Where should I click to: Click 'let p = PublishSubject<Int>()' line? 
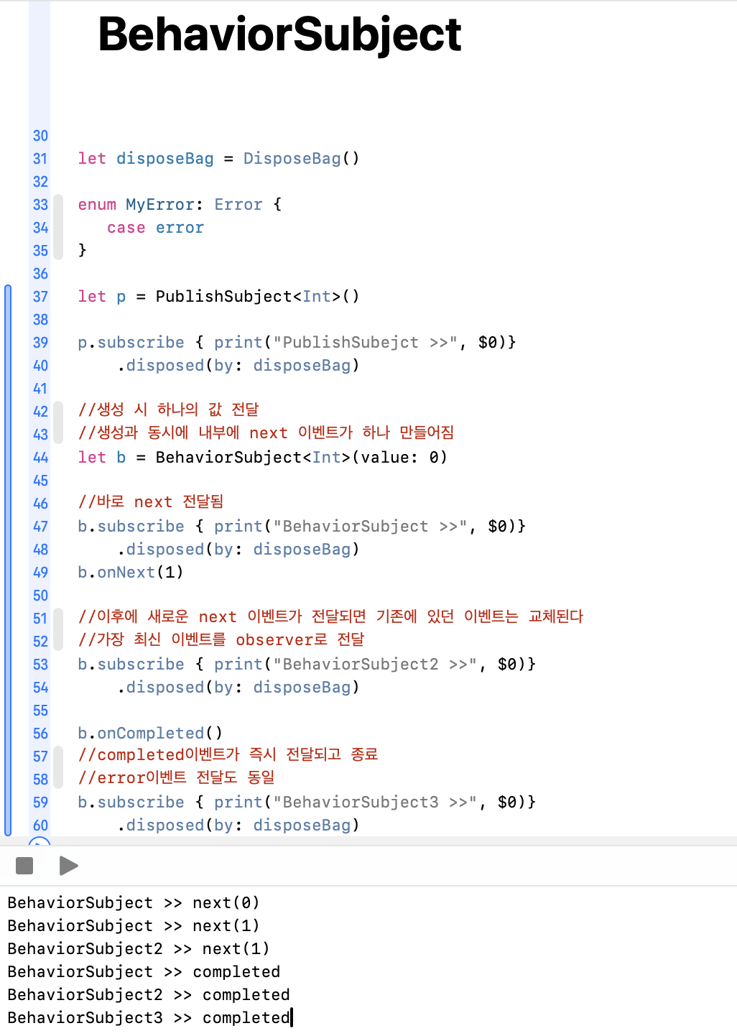(x=218, y=297)
